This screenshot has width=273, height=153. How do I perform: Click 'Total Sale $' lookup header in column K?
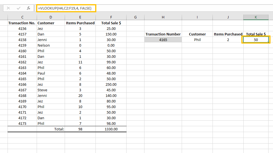click(256, 34)
